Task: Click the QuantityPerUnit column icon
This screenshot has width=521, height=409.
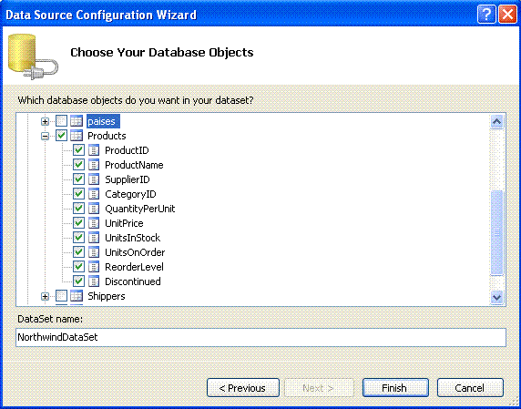Action: 94,209
